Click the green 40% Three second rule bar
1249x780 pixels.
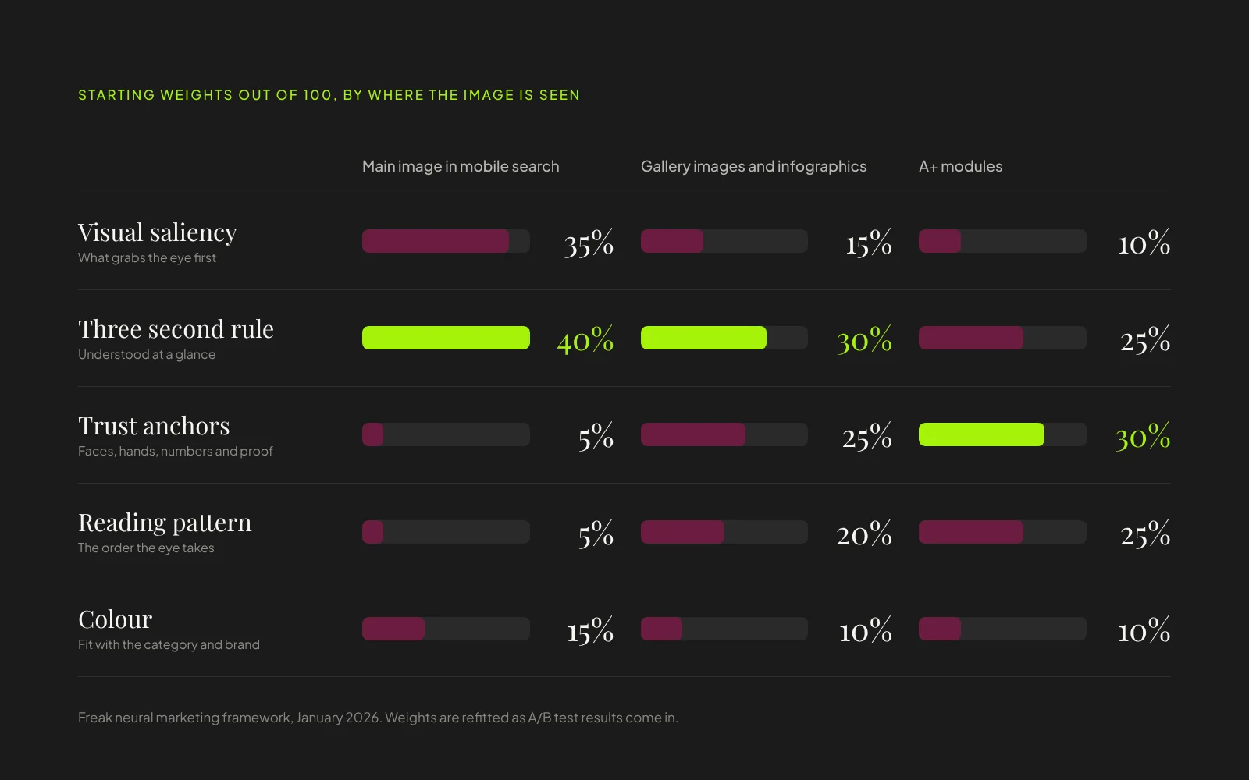tap(446, 338)
